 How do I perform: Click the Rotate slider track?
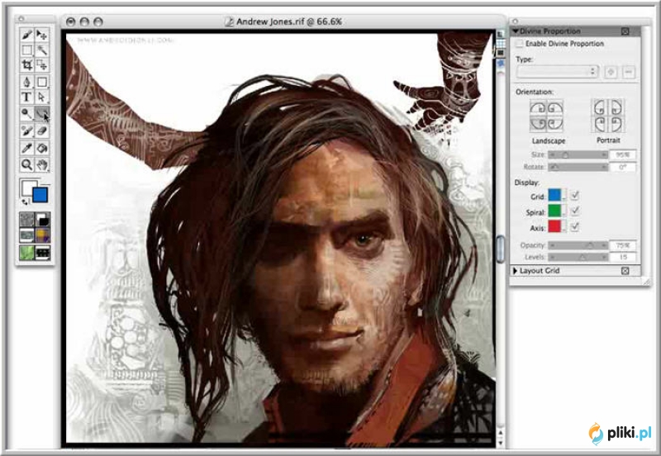tap(578, 168)
